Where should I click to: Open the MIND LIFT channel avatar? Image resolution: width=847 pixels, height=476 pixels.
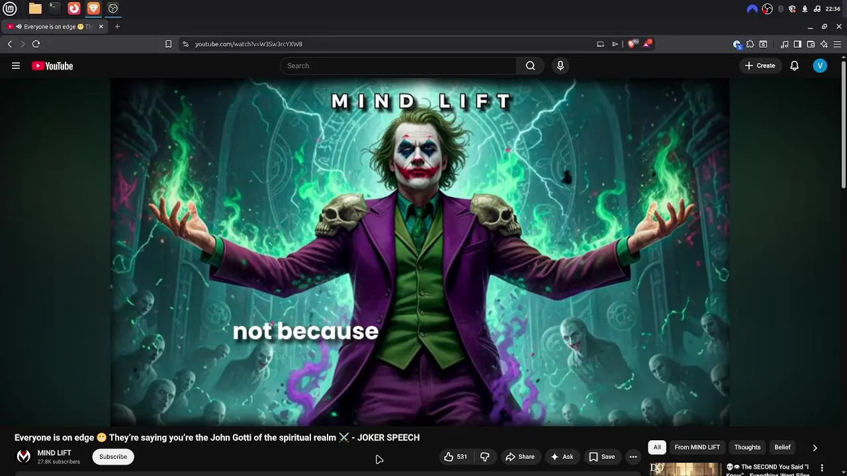click(x=24, y=457)
